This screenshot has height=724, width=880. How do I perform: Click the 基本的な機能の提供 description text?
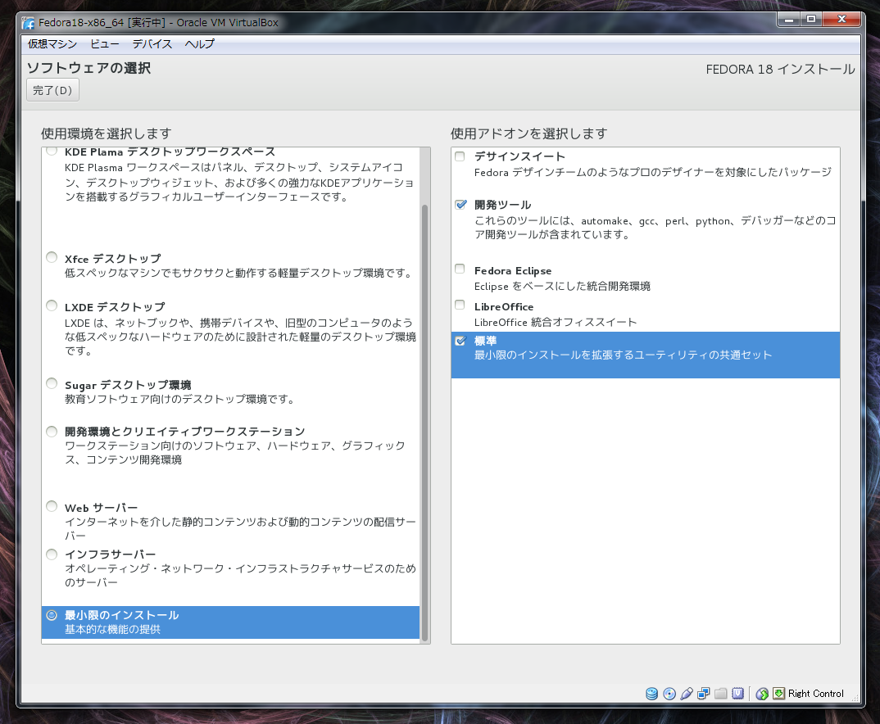(112, 629)
